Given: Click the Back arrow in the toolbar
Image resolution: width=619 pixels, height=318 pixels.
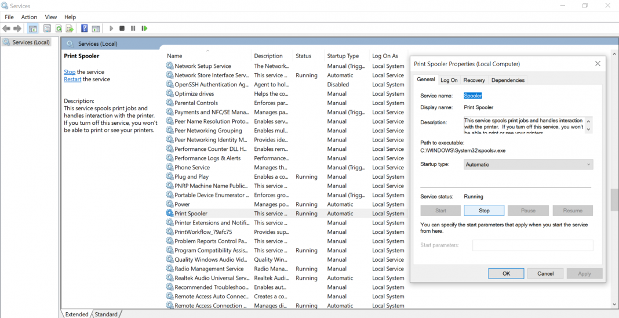Looking at the screenshot, I should (6, 28).
